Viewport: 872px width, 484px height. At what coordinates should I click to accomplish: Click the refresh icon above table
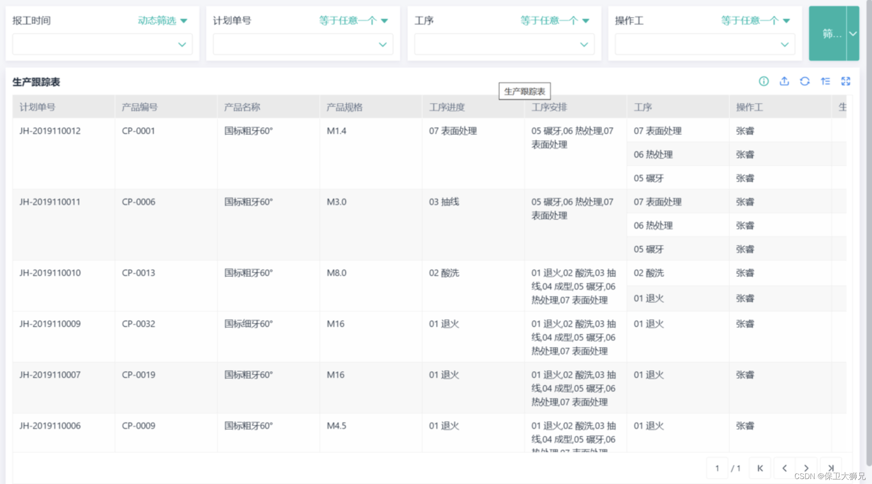(805, 81)
